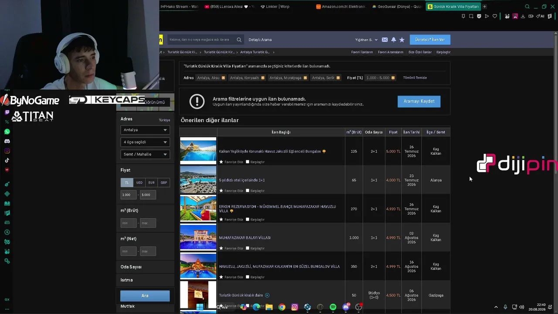This screenshot has height=314, width=558.
Task: Open Instagram in the browser sidebar
Action: (x=7, y=151)
